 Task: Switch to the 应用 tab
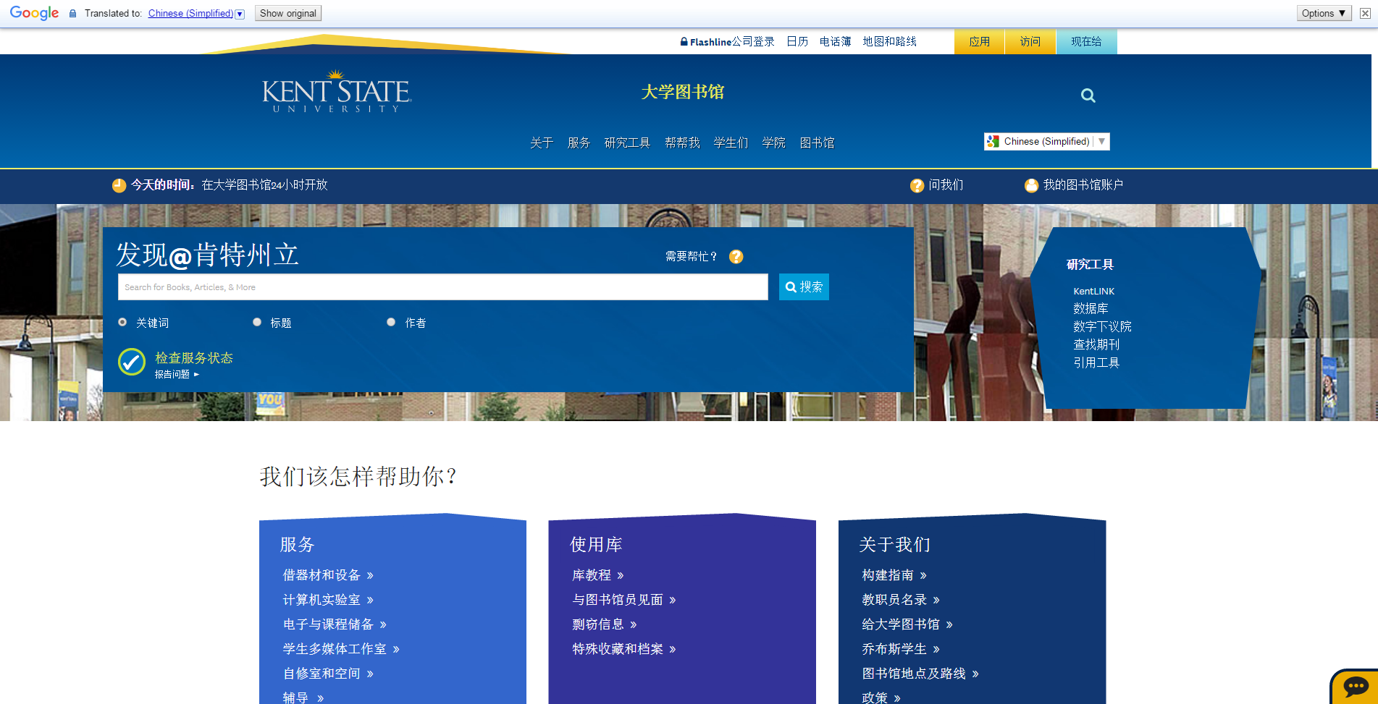(979, 42)
